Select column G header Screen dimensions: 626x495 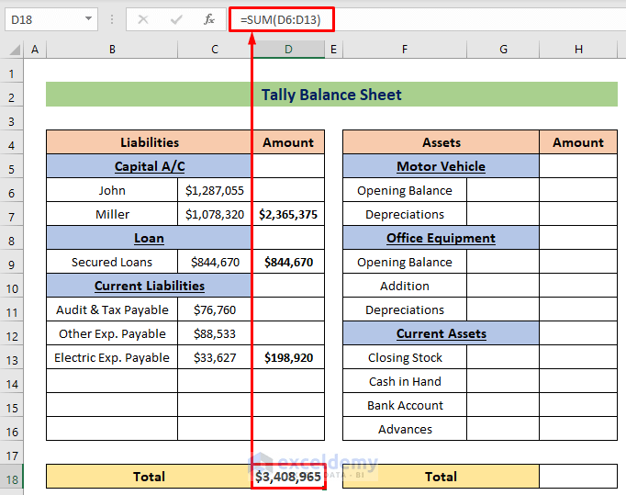coord(503,50)
